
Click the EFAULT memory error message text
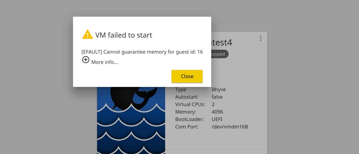point(142,52)
